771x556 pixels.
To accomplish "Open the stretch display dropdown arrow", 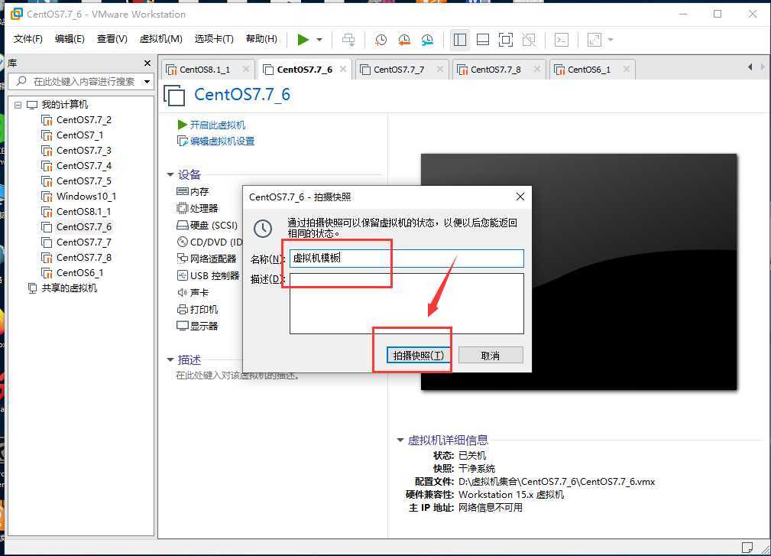I will 611,40.
